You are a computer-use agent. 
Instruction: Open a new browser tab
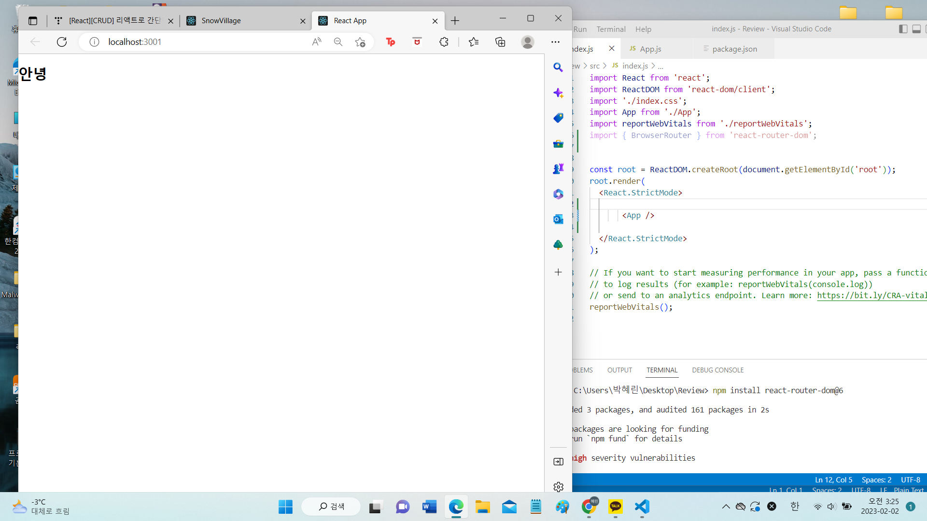[455, 21]
